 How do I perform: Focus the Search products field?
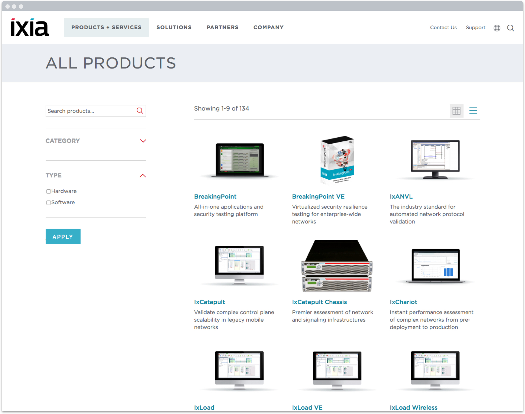(x=96, y=111)
